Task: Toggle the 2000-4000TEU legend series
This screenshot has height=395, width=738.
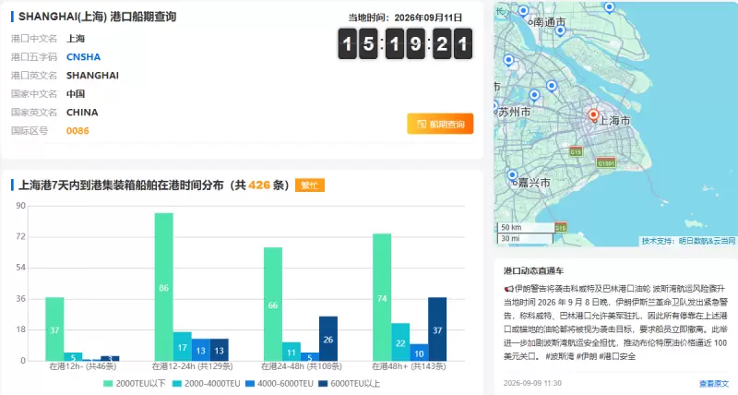Action: [206, 384]
